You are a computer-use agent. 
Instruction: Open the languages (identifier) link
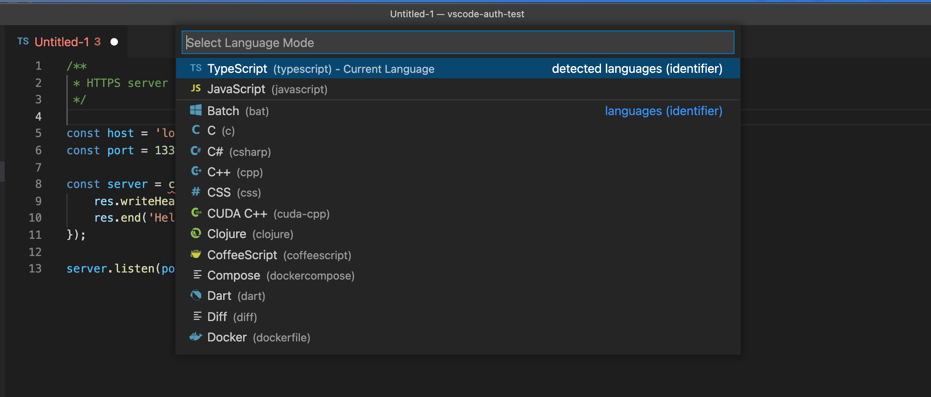coord(663,111)
